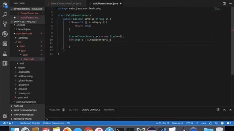Open the Explorer view icon
Viewport: 234px width, 131px height.
click(x=5, y=5)
